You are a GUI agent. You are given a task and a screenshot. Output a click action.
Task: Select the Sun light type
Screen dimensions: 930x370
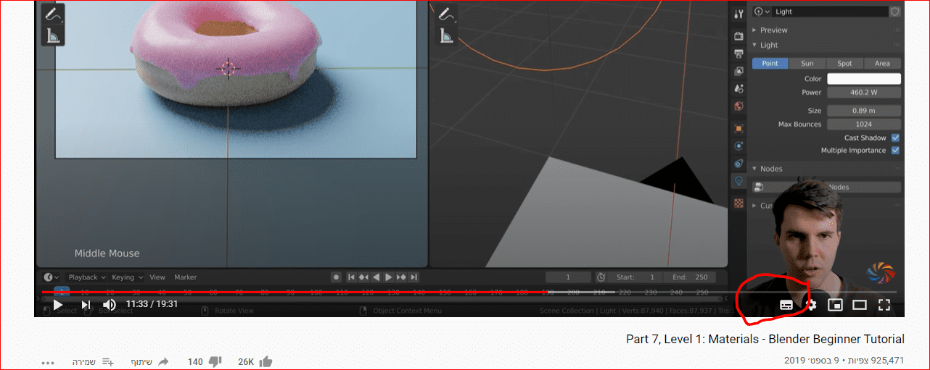(x=807, y=64)
